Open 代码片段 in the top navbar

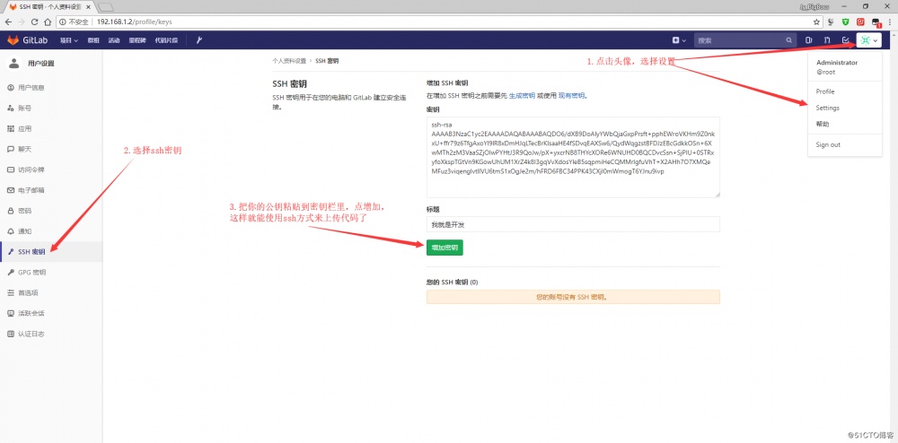[x=167, y=40]
